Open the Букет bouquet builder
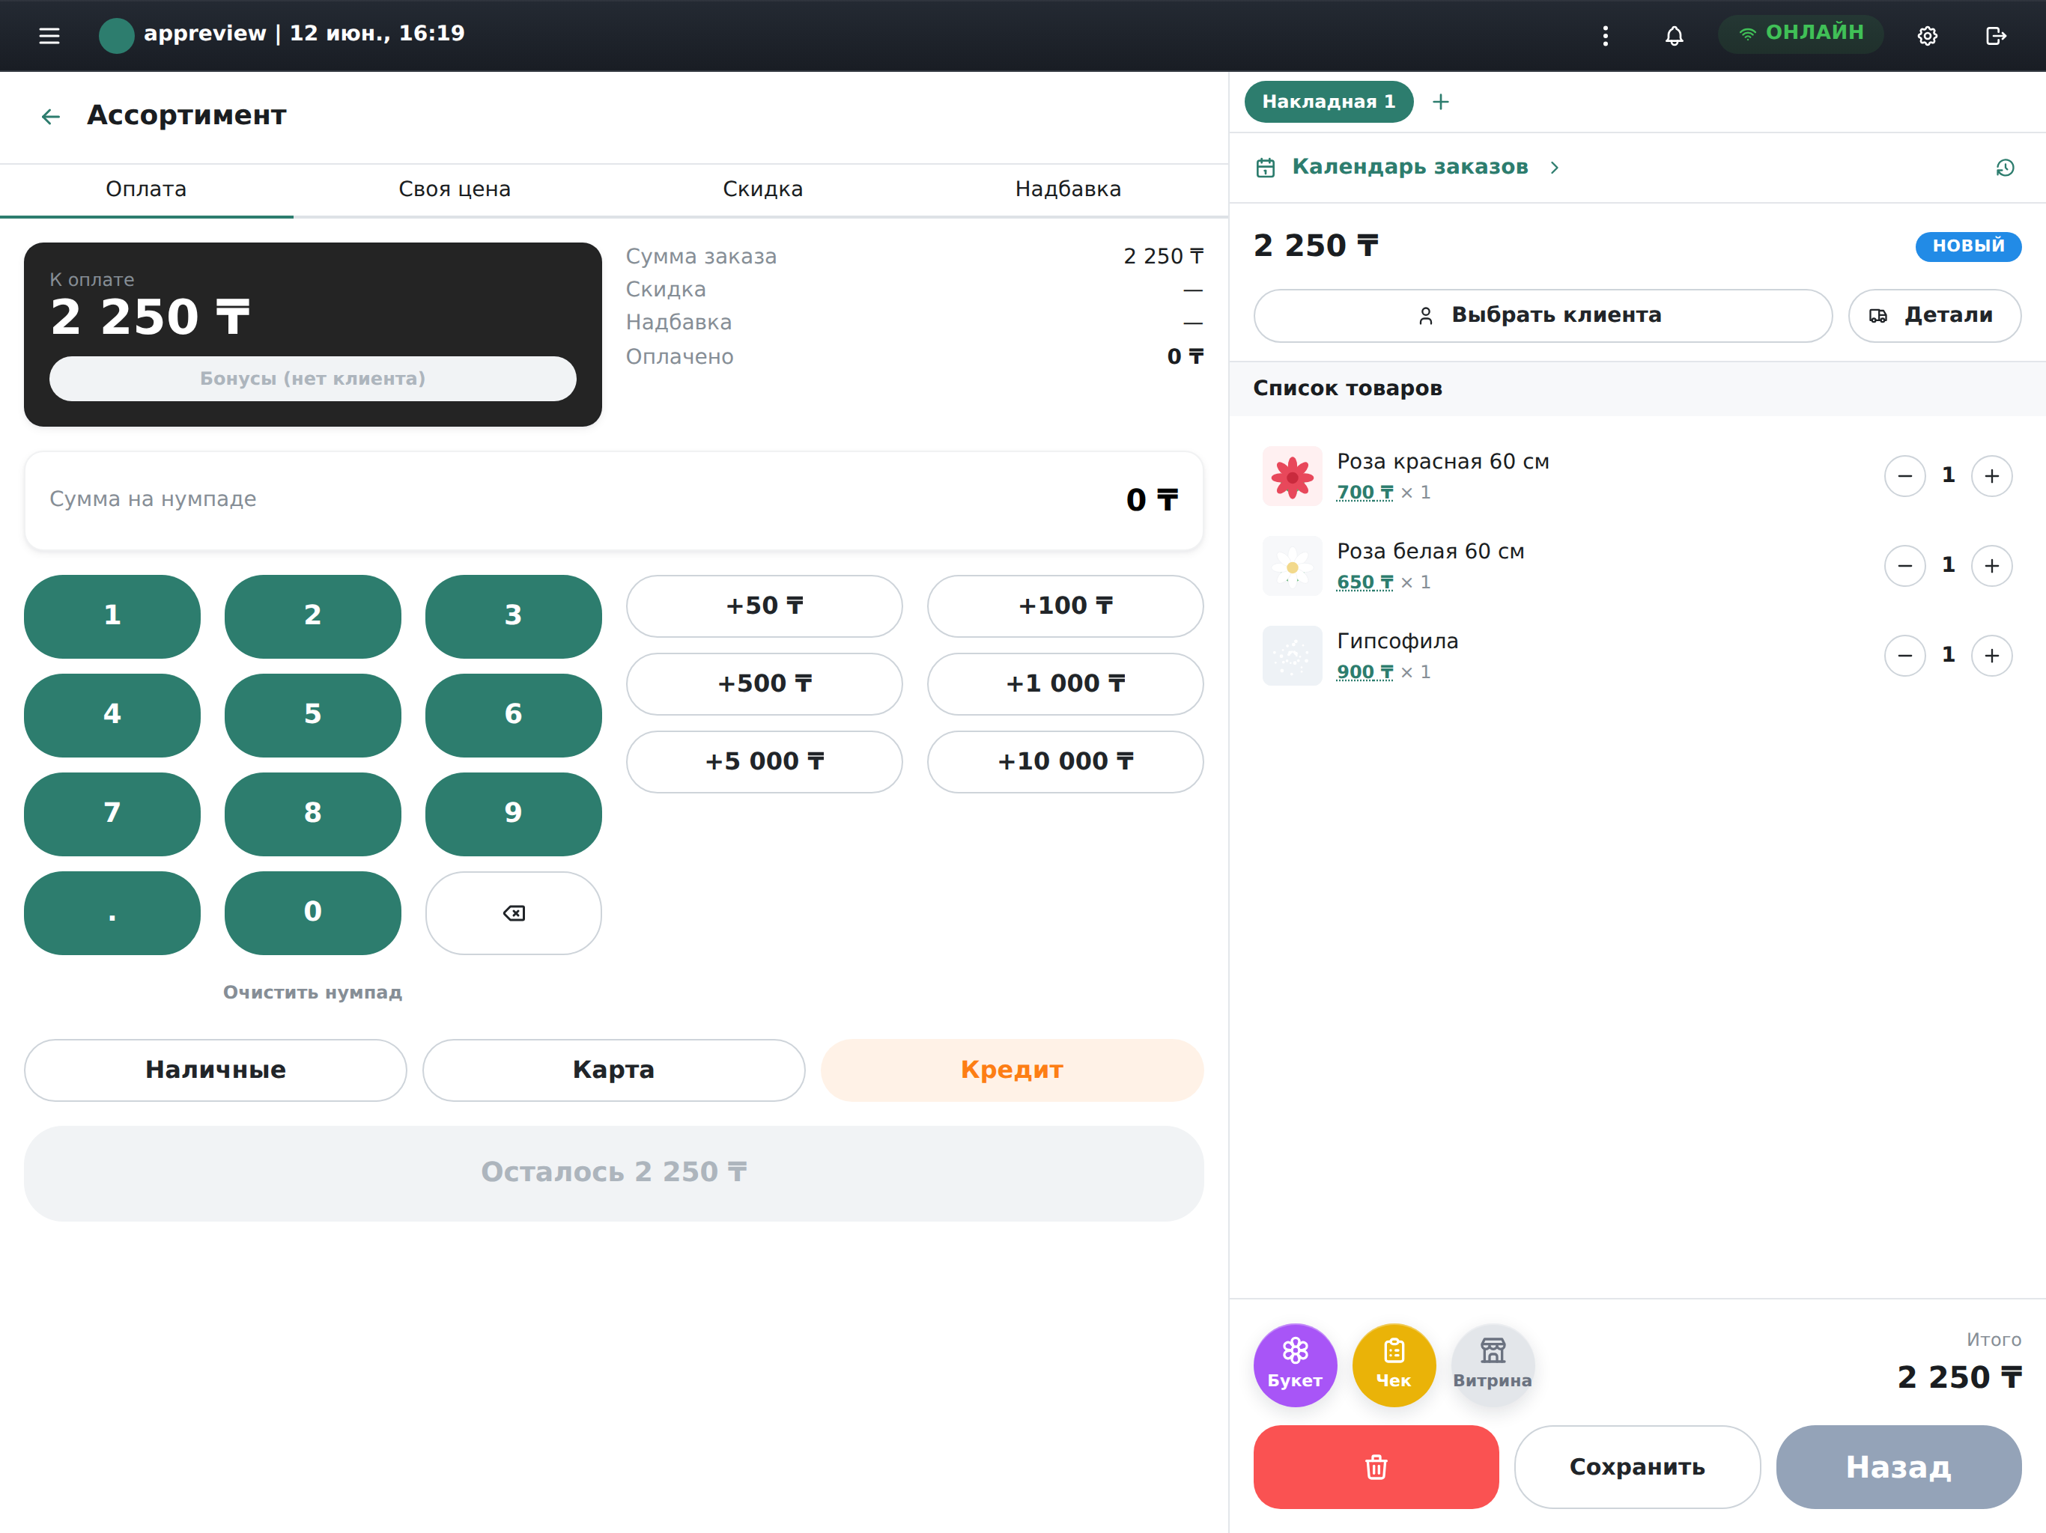Viewport: 2046px width, 1533px height. pos(1295,1365)
